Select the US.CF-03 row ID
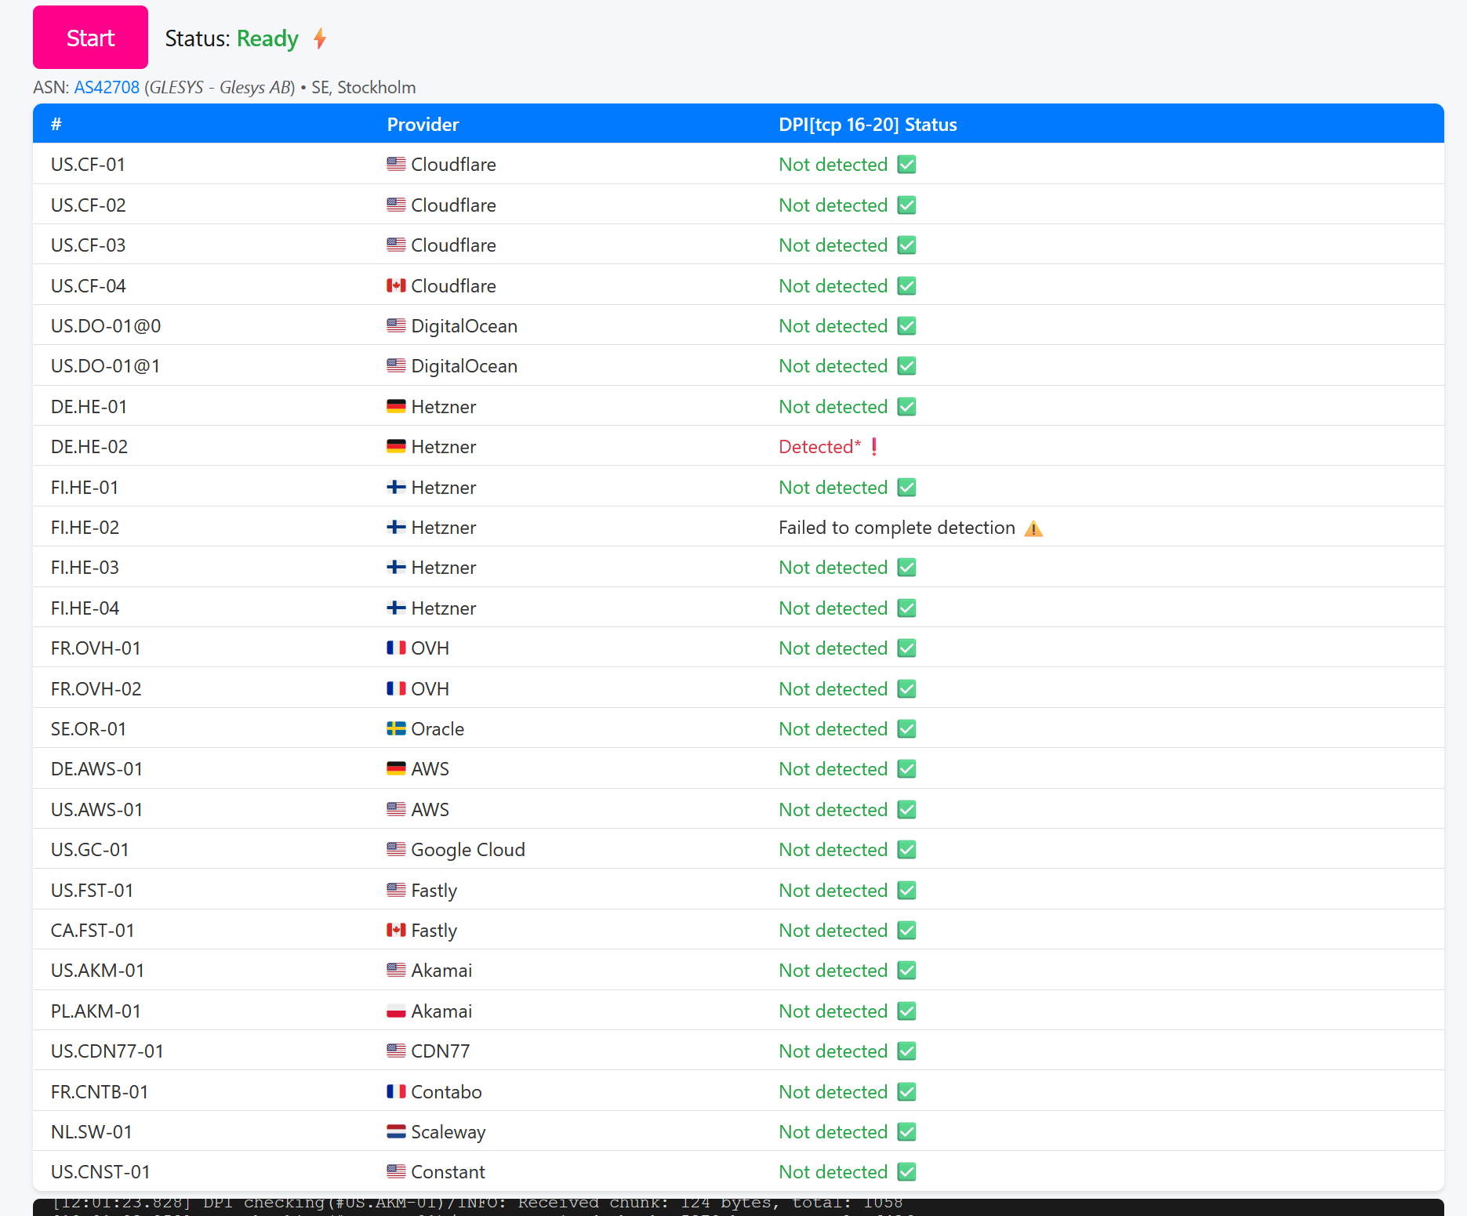The width and height of the screenshot is (1467, 1216). pyautogui.click(x=89, y=245)
